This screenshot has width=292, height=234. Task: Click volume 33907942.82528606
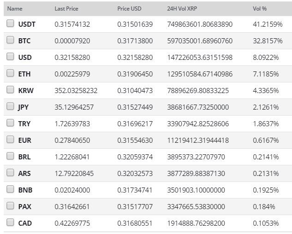[198, 124]
